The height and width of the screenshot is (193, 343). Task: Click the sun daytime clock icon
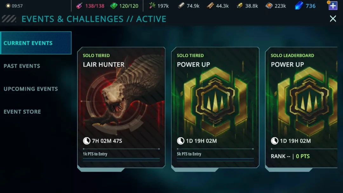tap(8, 6)
